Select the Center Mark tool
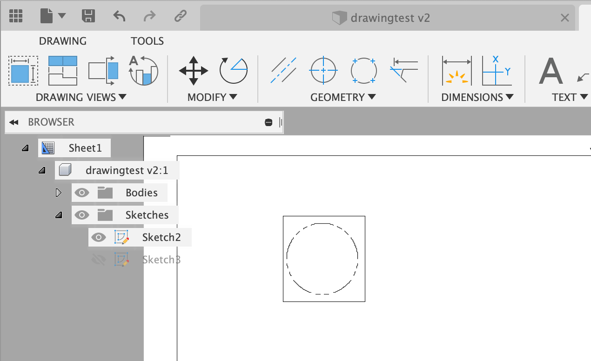 coord(323,71)
